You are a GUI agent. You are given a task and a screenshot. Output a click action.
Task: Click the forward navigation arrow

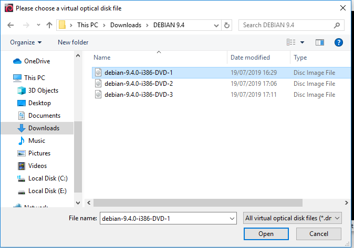click(26, 25)
